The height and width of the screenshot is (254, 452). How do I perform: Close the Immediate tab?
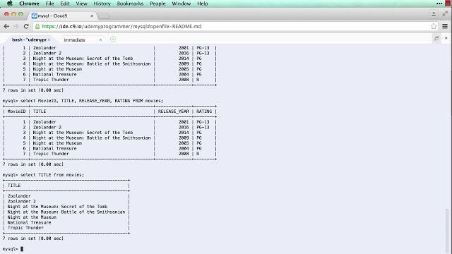[100, 40]
